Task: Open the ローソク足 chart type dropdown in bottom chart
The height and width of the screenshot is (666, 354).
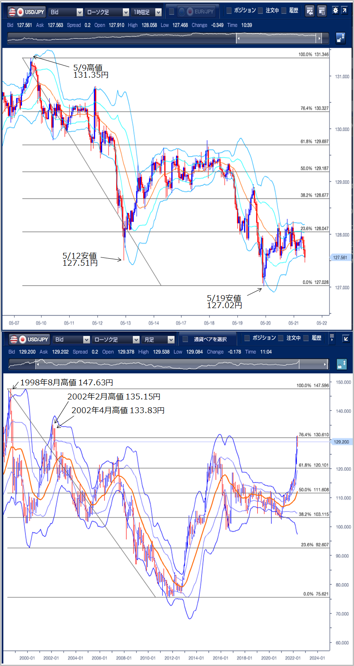Action: (x=116, y=340)
